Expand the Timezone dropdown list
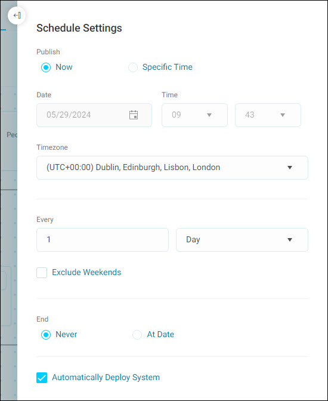The image size is (328, 401). (172, 168)
